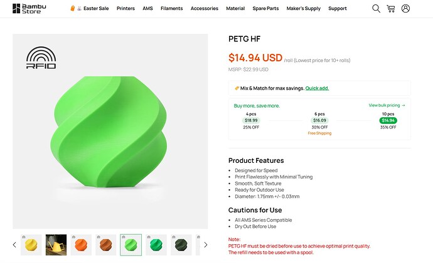433x263 pixels.
Task: Select the yellow filament thumbnail
Action: (31, 245)
